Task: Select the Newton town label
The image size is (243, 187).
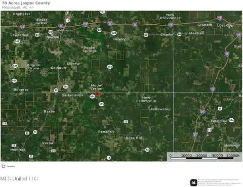Action: click(x=53, y=37)
